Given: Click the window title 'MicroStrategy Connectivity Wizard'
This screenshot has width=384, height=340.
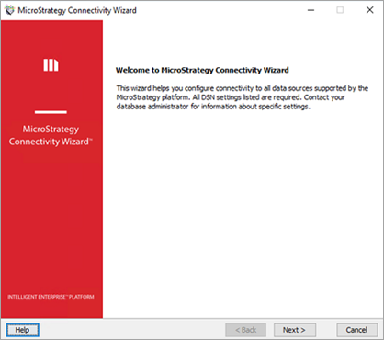Looking at the screenshot, I should pyautogui.click(x=77, y=10).
